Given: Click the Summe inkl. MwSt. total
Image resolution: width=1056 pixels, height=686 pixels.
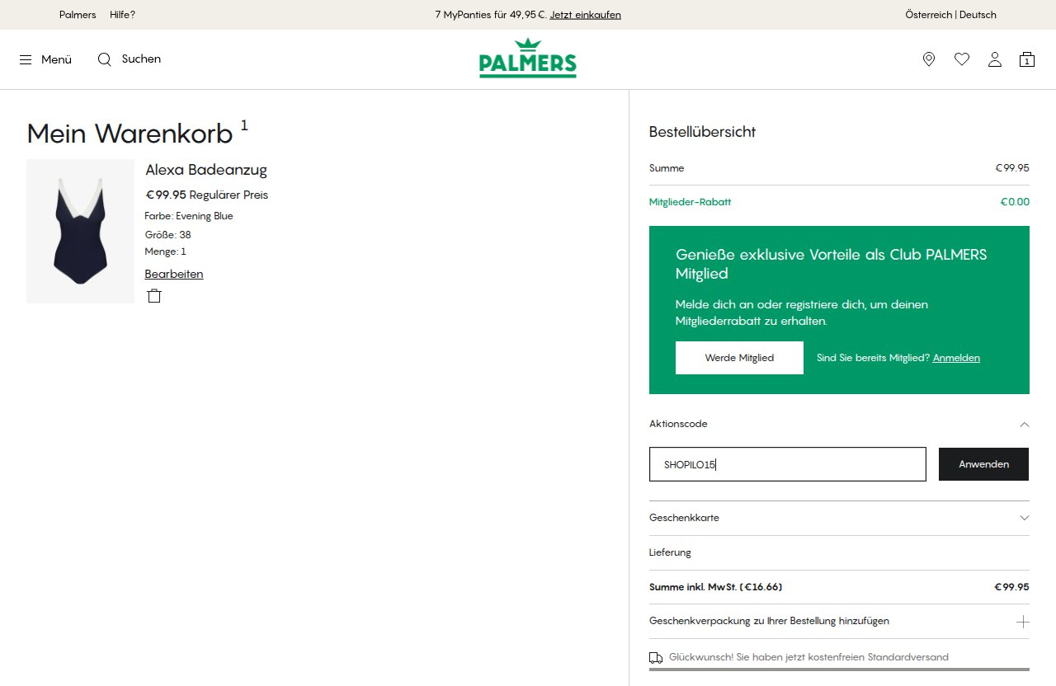Looking at the screenshot, I should 839,587.
